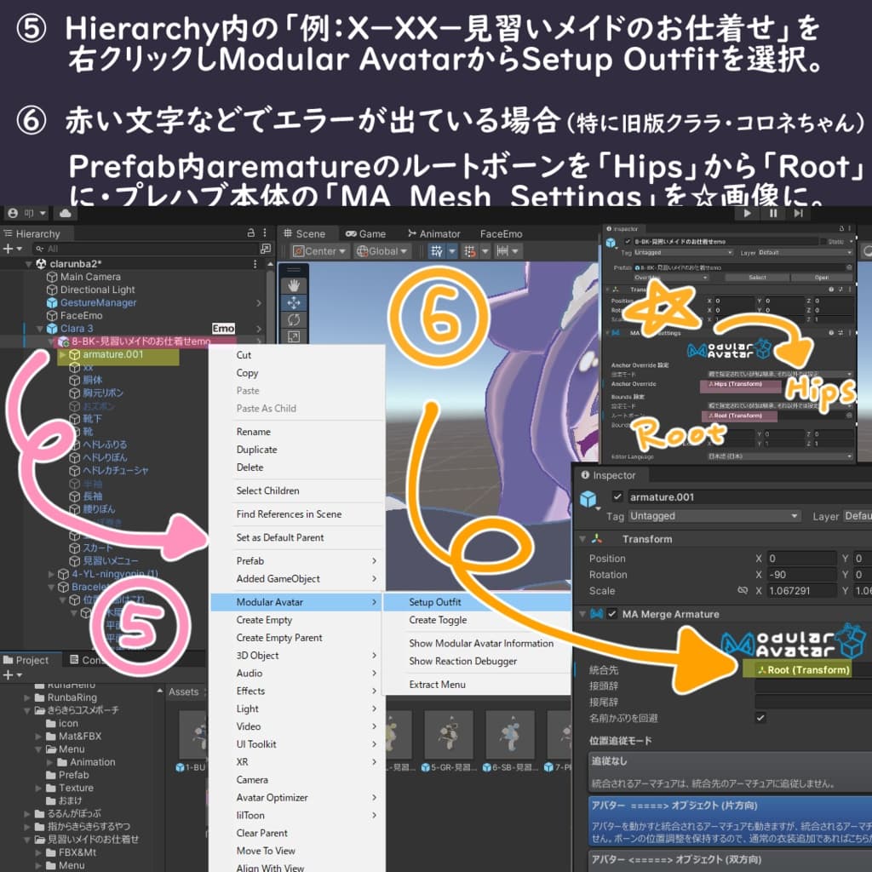872x872 pixels.
Task: Open the Center pivot dropdown
Action: pos(319,251)
